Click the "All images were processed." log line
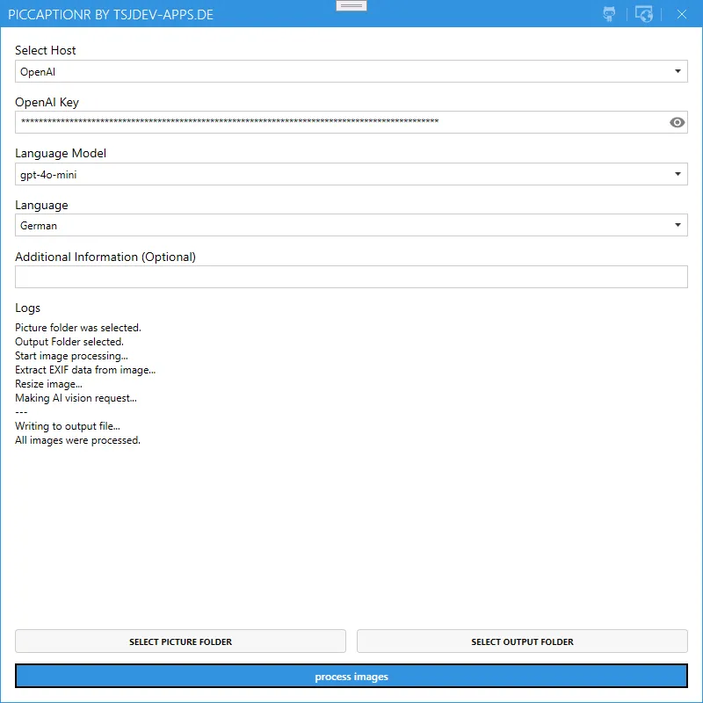 pos(77,440)
